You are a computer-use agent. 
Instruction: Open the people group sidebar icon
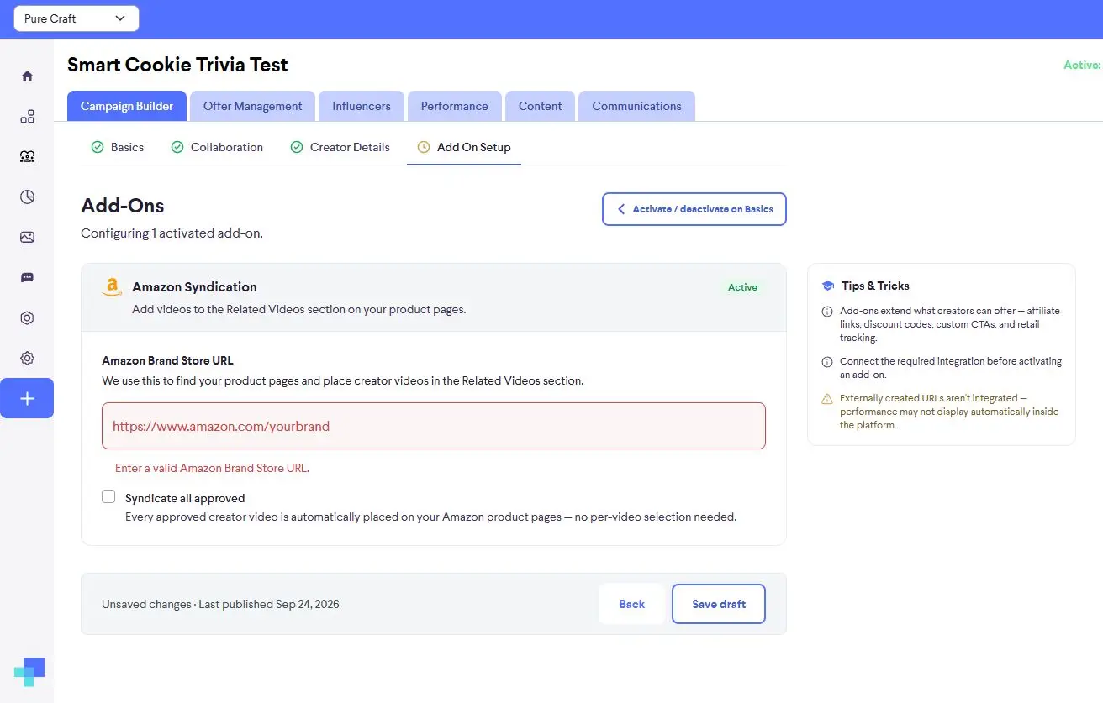tap(27, 156)
